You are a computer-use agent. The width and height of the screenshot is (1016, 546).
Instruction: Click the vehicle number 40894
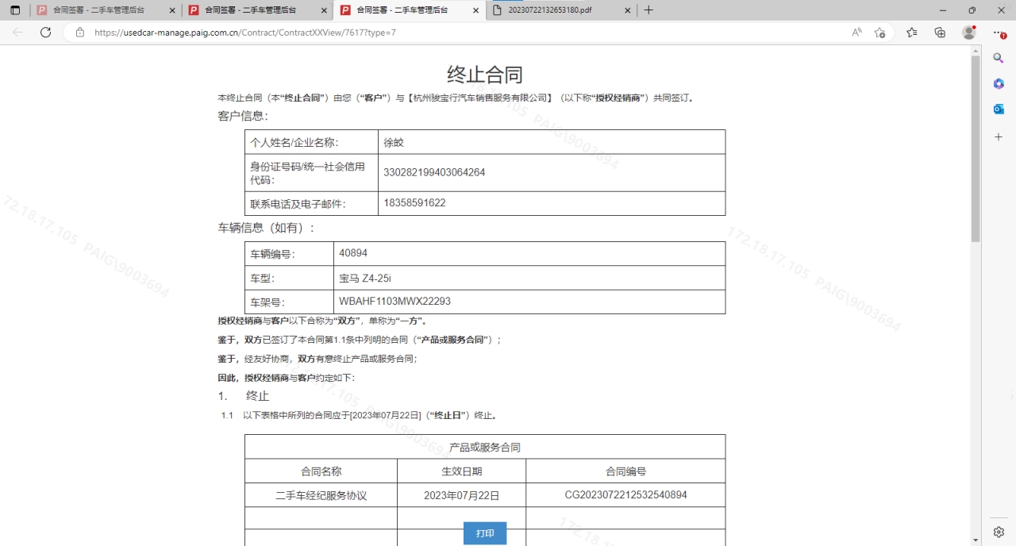(353, 253)
